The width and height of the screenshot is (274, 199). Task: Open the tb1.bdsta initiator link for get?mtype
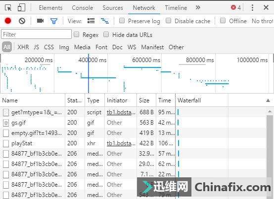click(121, 112)
